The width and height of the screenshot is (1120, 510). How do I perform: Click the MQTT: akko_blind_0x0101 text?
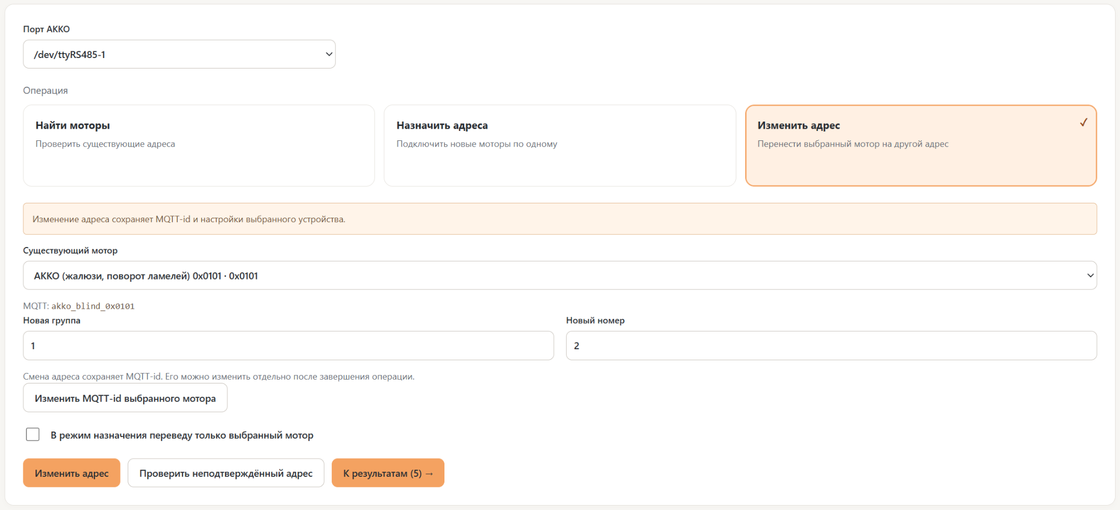point(79,306)
